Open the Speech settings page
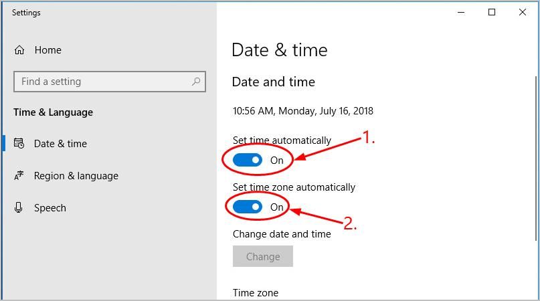 (50, 208)
